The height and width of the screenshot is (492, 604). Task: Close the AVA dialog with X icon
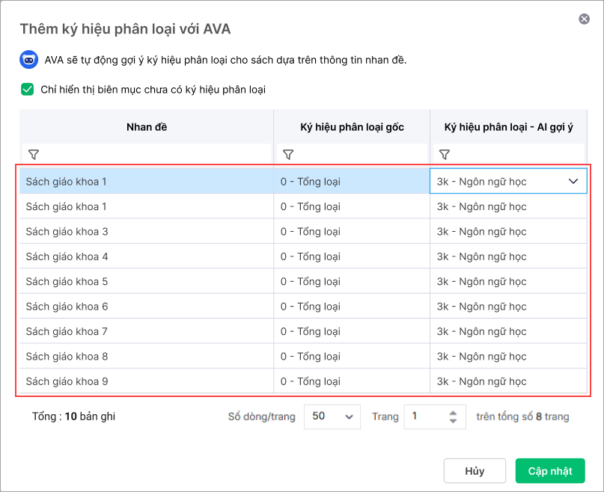584,19
